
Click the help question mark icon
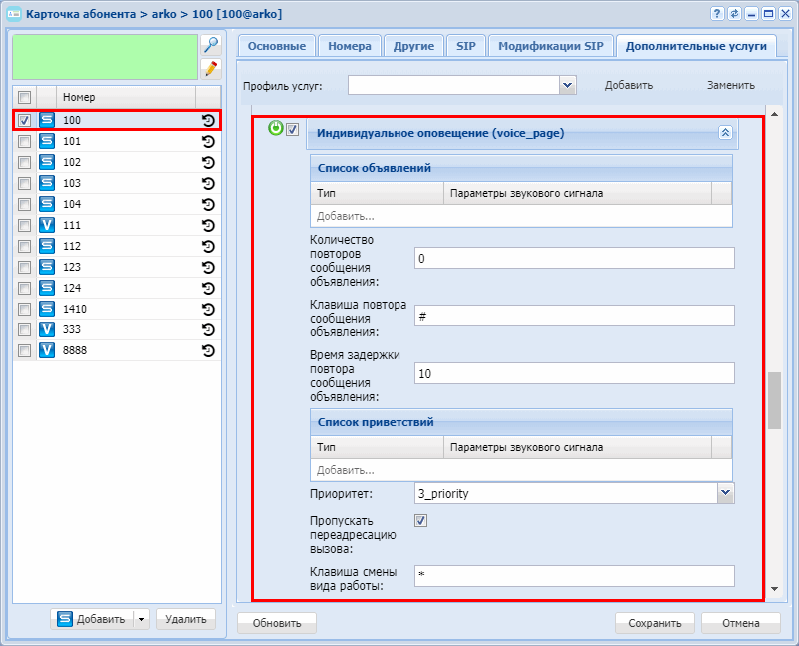(x=717, y=13)
